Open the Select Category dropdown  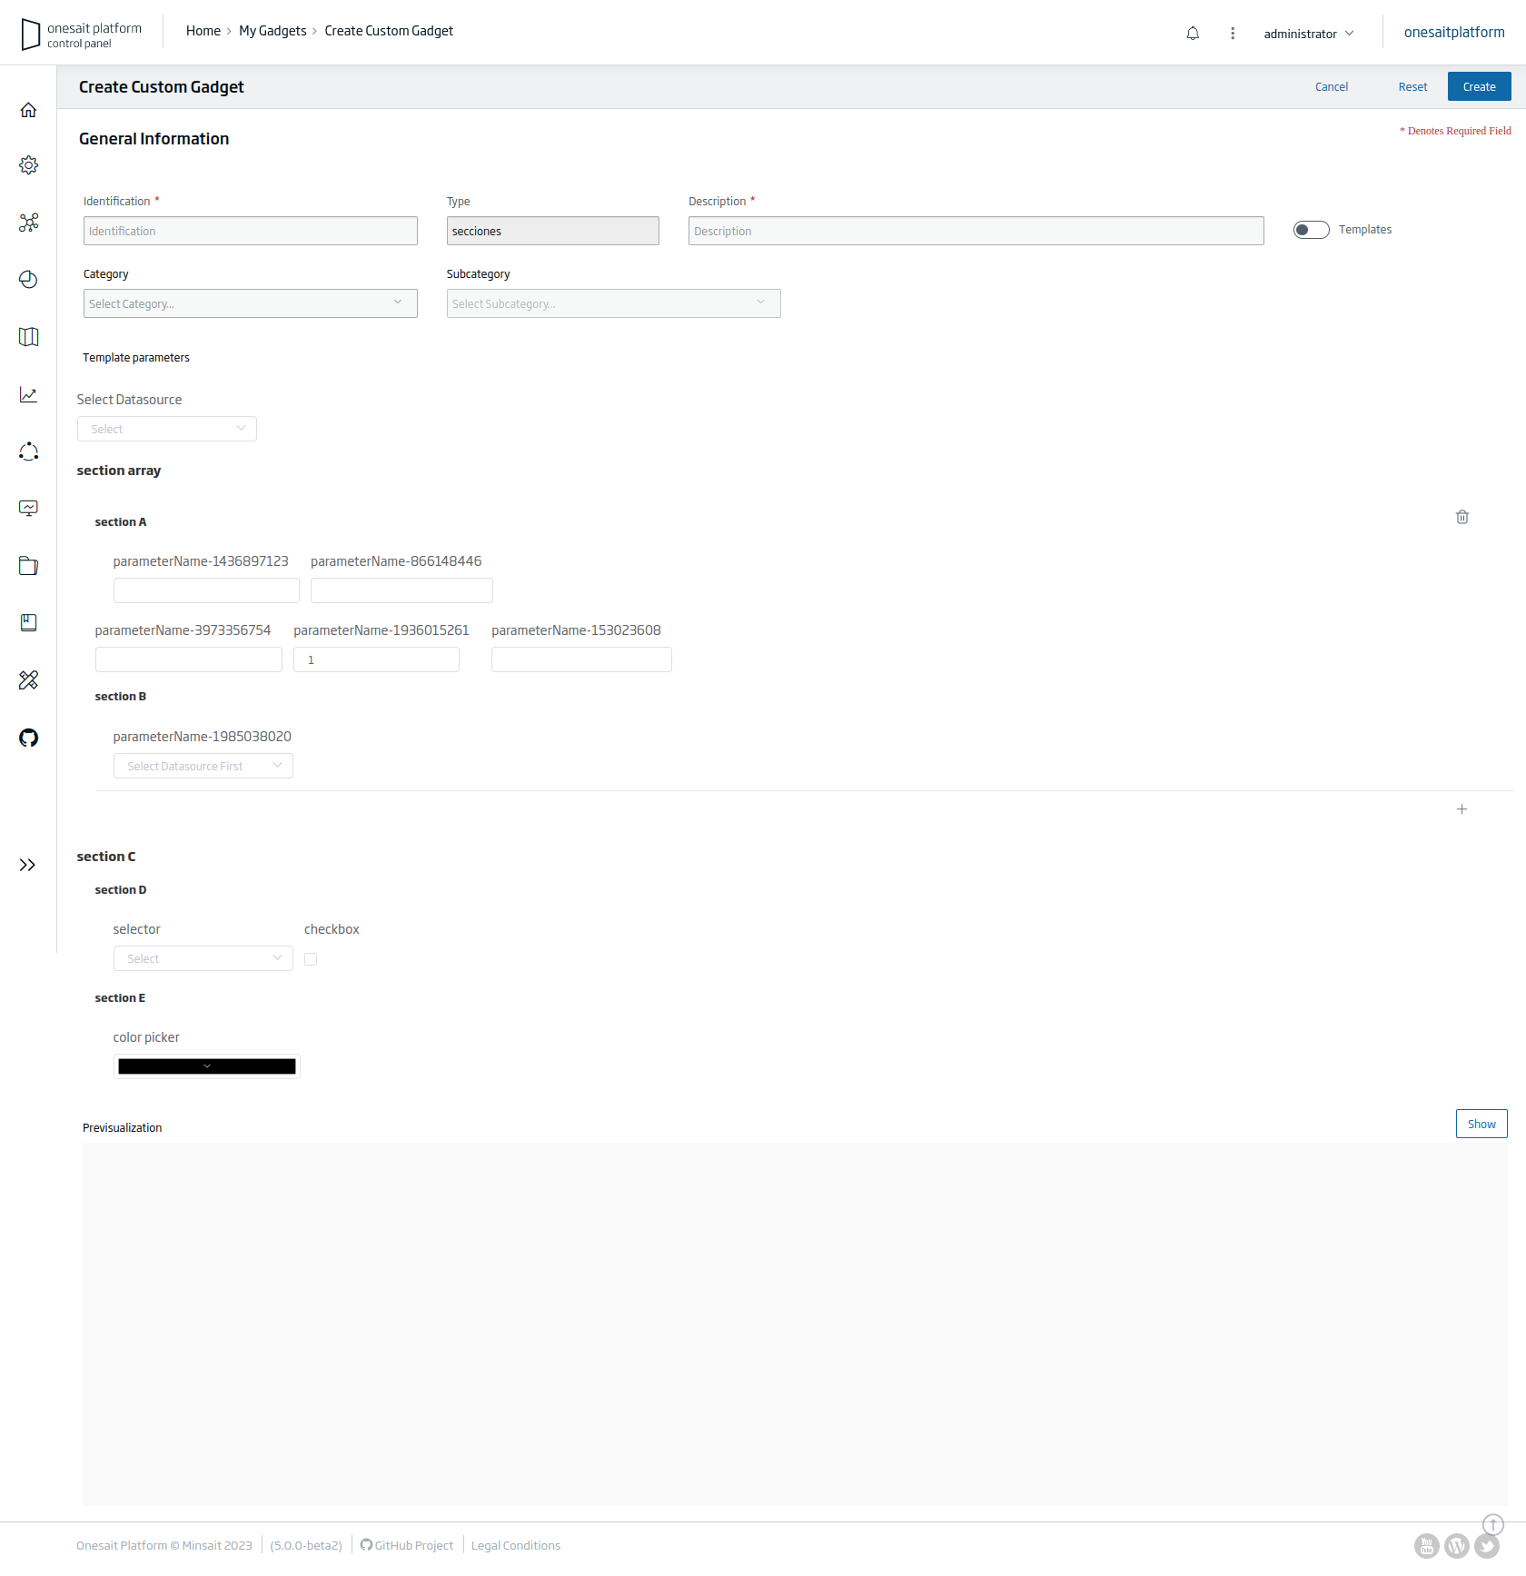tap(250, 303)
